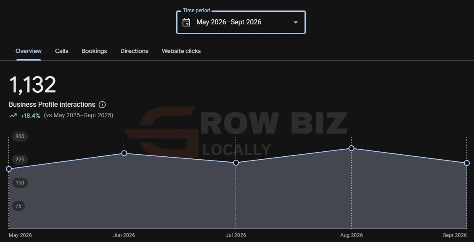
Task: Click the 225 y-axis label
Action: click(20, 160)
